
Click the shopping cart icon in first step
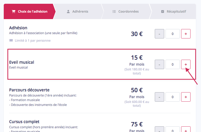tap(14, 12)
